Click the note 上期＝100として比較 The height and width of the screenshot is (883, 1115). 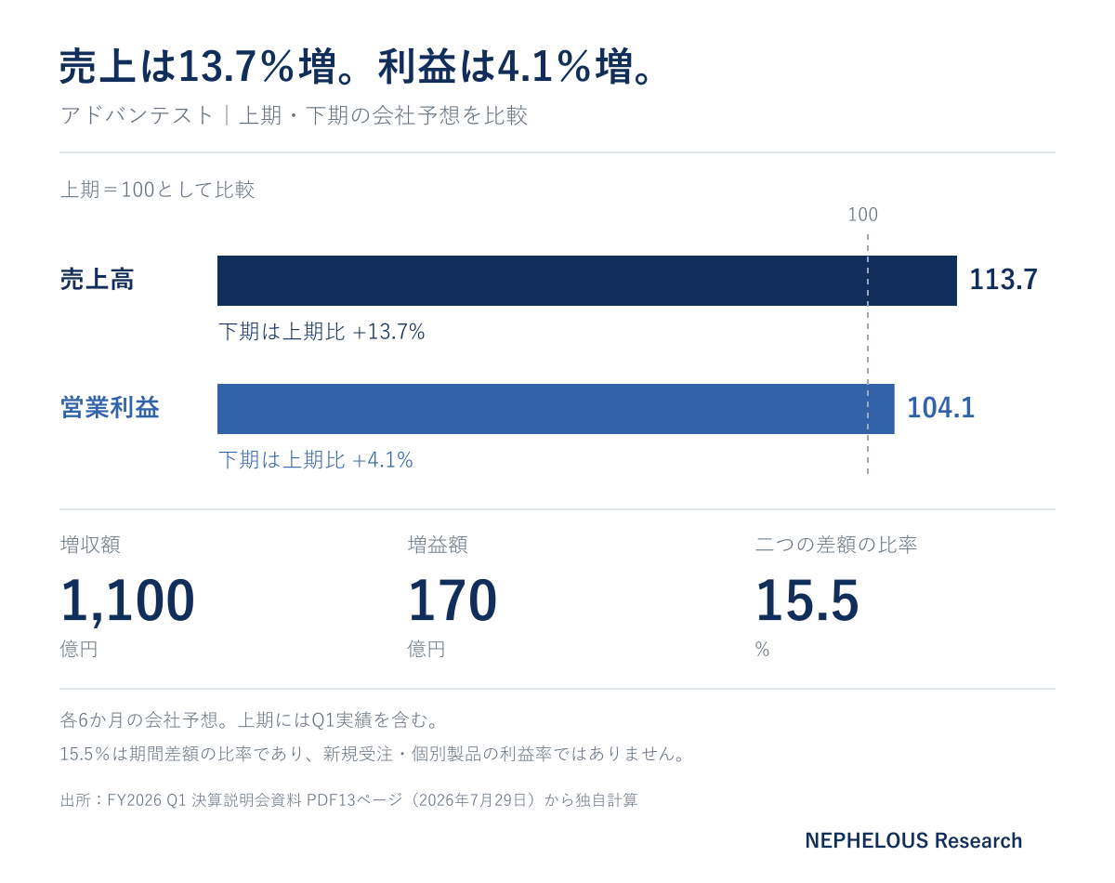(157, 190)
